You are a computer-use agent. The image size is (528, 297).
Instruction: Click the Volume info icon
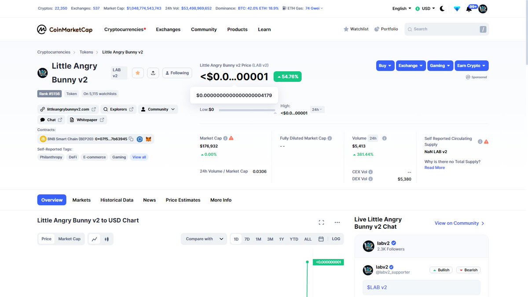(384, 138)
